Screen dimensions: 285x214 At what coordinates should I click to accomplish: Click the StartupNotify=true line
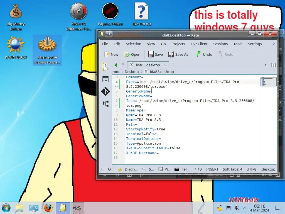146,129
